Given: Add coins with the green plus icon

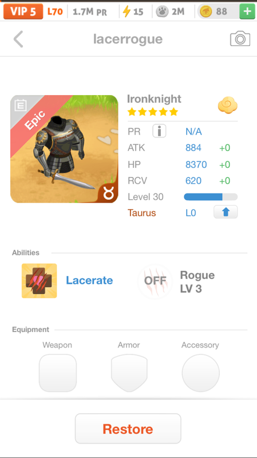Looking at the screenshot, I should 247,11.
